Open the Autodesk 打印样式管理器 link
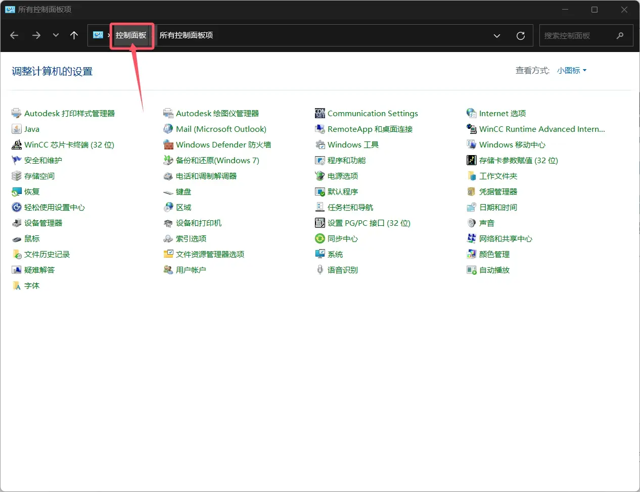Viewport: 640px width, 492px height. [70, 113]
